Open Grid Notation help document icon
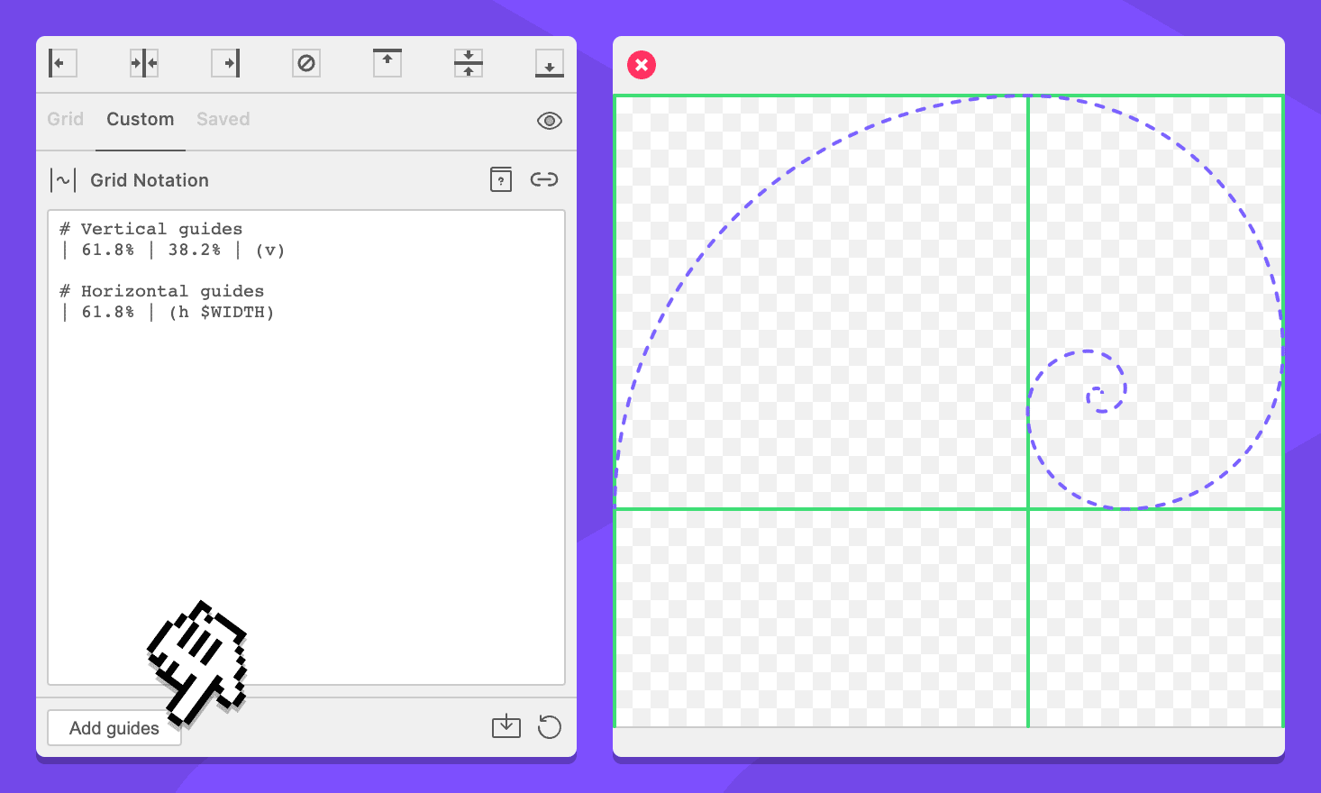This screenshot has height=793, width=1321. coord(501,179)
